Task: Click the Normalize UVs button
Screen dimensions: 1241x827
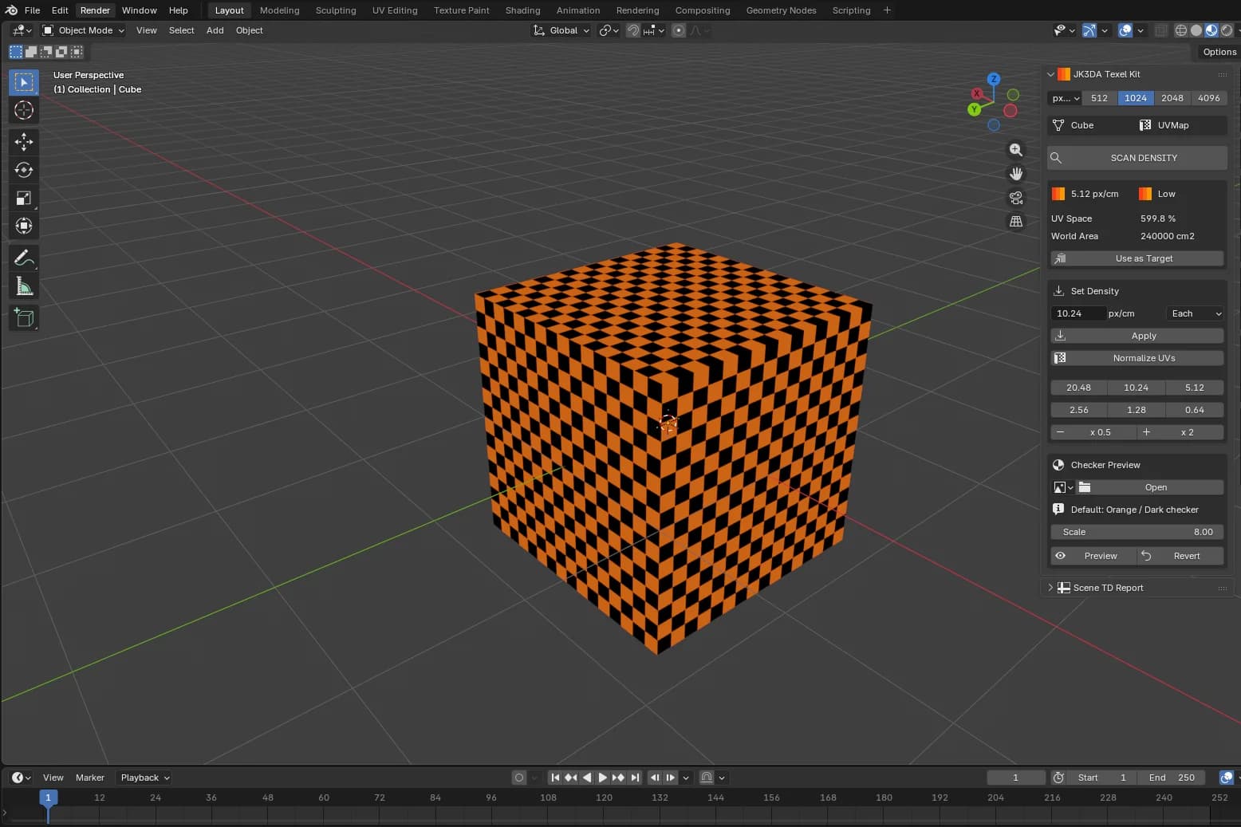Action: pyautogui.click(x=1137, y=358)
